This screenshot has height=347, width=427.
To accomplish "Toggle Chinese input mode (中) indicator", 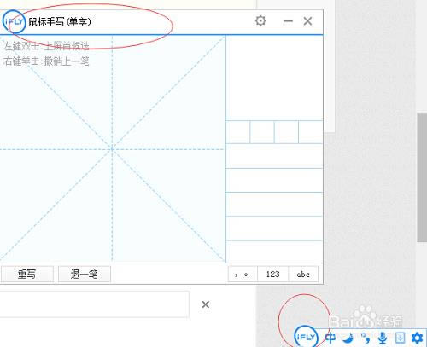I will click(330, 338).
